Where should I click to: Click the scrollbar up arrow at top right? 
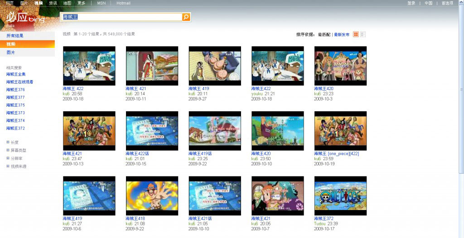(461, 2)
